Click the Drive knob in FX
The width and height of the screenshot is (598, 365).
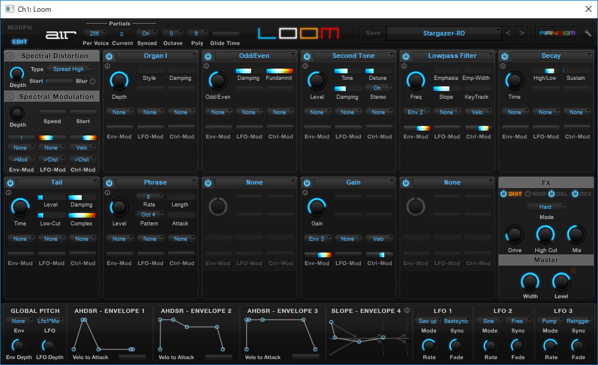pyautogui.click(x=515, y=234)
